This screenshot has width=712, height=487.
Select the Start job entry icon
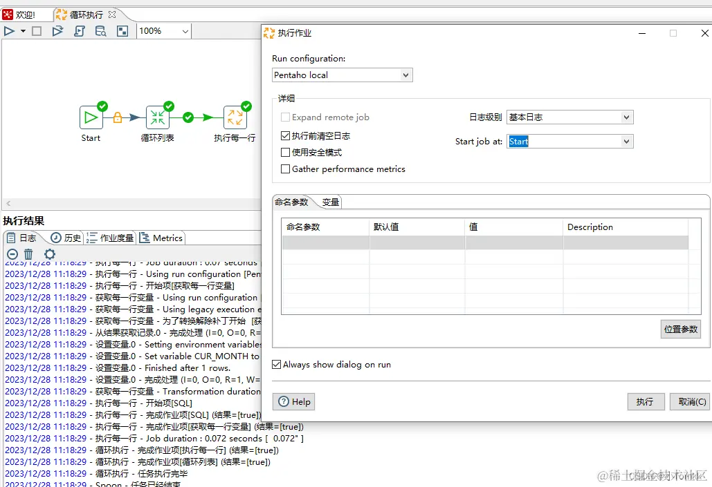point(91,117)
